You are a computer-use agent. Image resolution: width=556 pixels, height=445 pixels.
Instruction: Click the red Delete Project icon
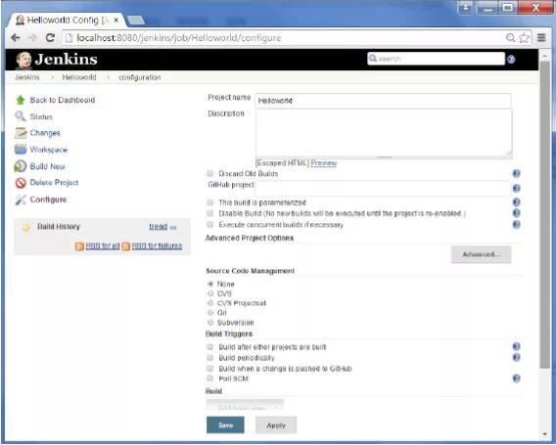point(21,183)
